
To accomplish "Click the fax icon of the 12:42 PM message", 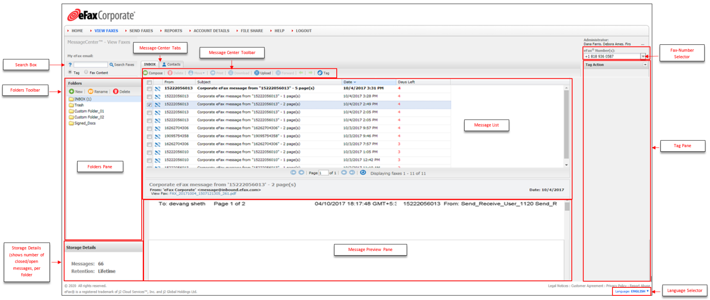I will (x=157, y=160).
